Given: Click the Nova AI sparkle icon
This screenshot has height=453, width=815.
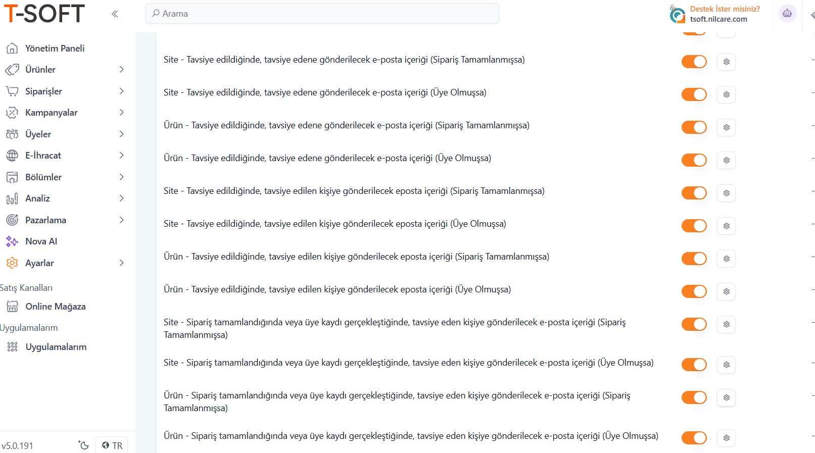Looking at the screenshot, I should point(12,241).
